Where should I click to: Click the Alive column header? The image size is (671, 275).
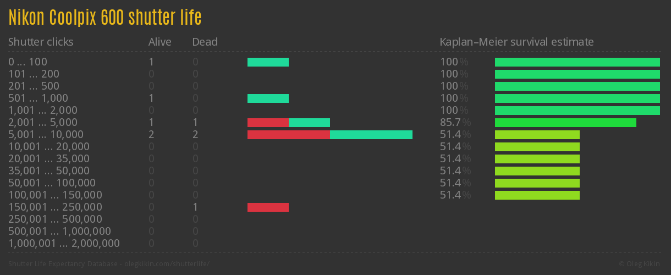click(159, 42)
